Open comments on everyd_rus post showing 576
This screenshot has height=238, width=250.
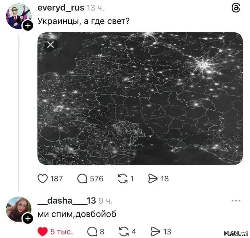click(x=82, y=179)
